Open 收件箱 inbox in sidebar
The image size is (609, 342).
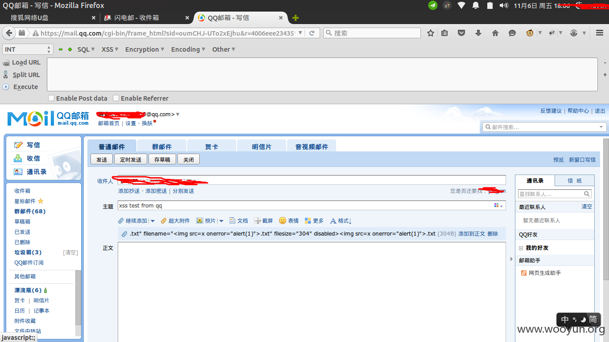point(22,191)
